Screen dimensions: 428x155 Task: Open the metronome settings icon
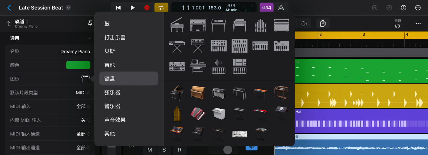[x=281, y=8]
